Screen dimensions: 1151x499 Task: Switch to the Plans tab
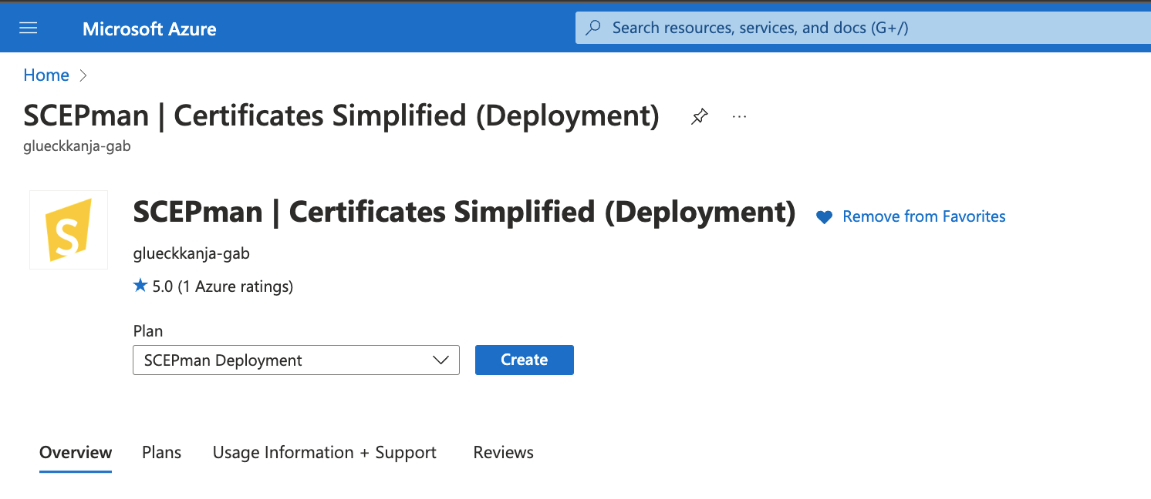[x=162, y=453]
